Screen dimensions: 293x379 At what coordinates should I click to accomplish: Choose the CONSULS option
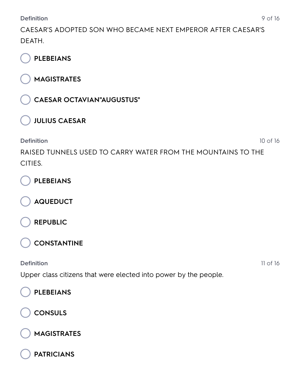[x=25, y=313]
